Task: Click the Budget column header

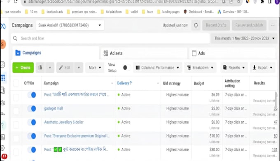Action: pos(199,83)
